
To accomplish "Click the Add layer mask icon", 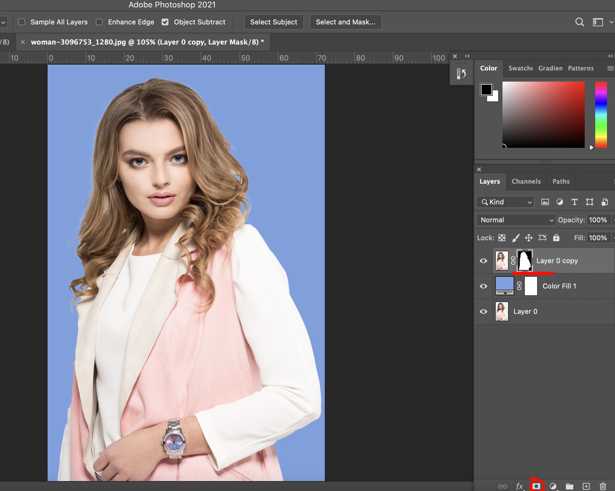I will pos(537,486).
